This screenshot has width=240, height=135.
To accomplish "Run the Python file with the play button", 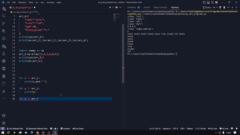I will click(110, 7).
